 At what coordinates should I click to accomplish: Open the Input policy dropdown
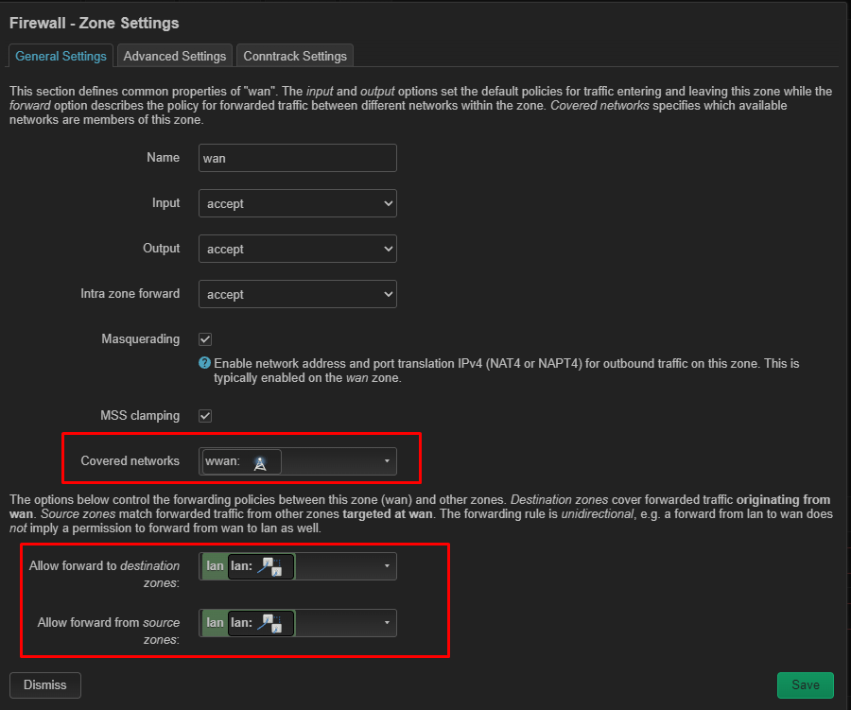[298, 203]
